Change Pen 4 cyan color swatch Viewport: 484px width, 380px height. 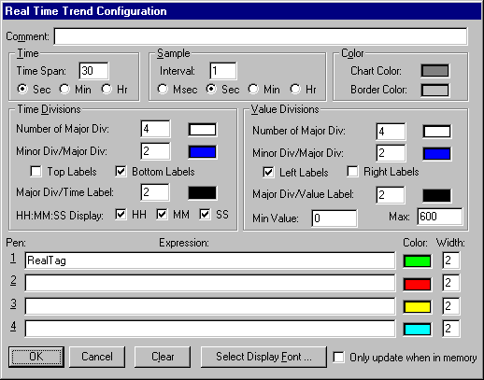coord(418,330)
